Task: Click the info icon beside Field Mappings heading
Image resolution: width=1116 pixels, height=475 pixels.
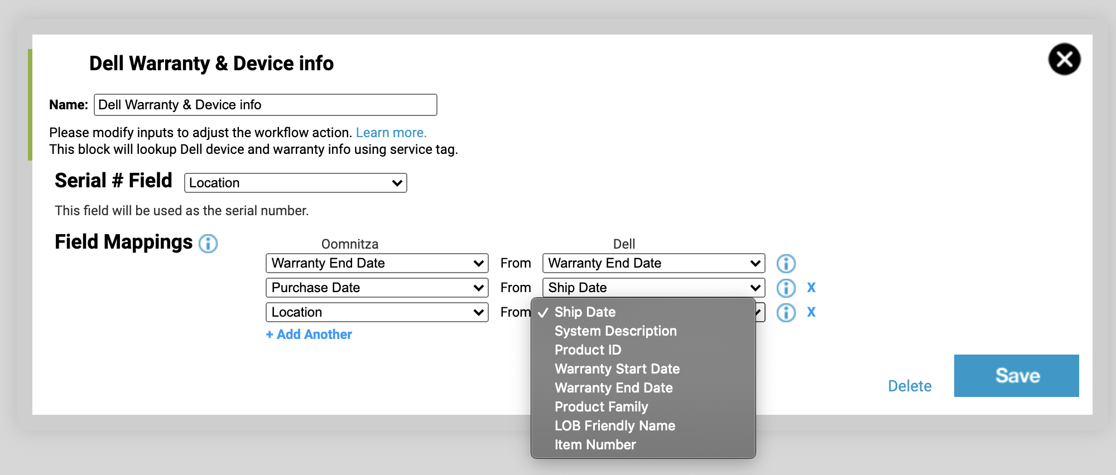Action: pos(208,244)
